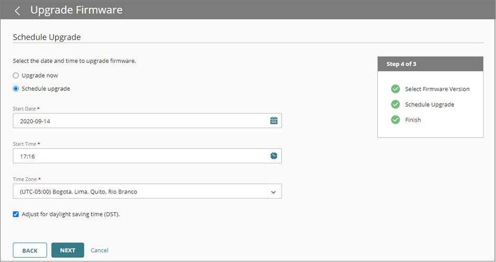This screenshot has width=496, height=262.
Task: Click the Schedule Upgrade step checkmark icon
Action: click(x=396, y=104)
